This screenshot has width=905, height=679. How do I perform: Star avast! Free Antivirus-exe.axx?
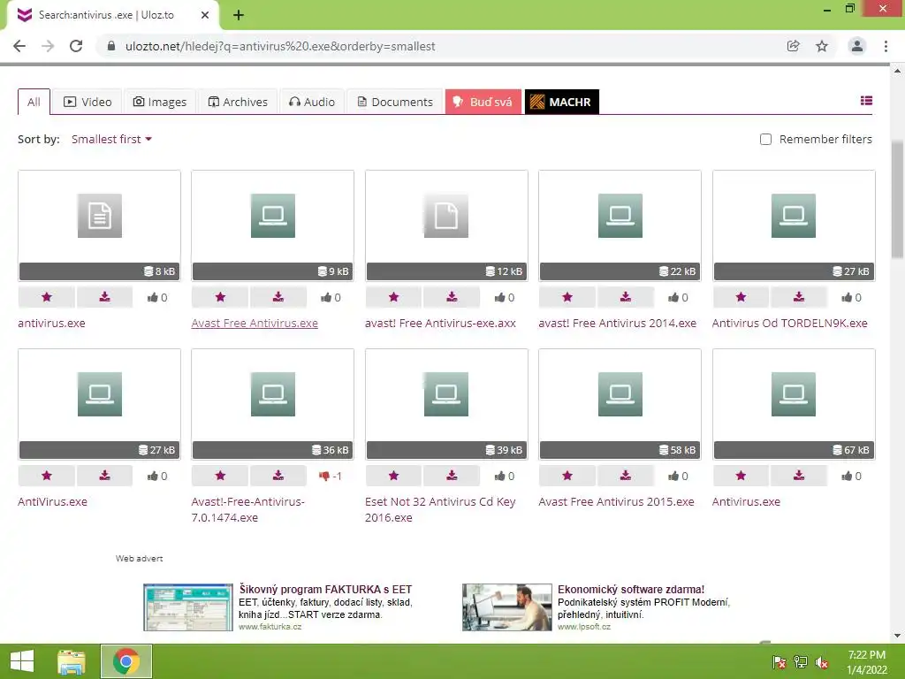[393, 297]
